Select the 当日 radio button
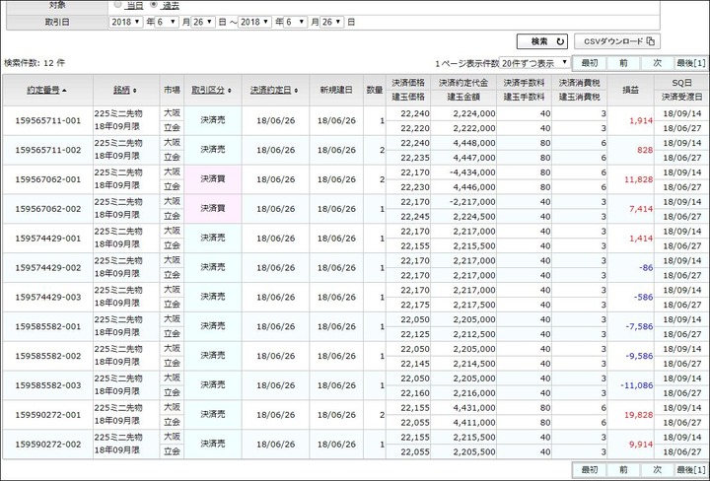This screenshot has height=481, width=710. 117,5
